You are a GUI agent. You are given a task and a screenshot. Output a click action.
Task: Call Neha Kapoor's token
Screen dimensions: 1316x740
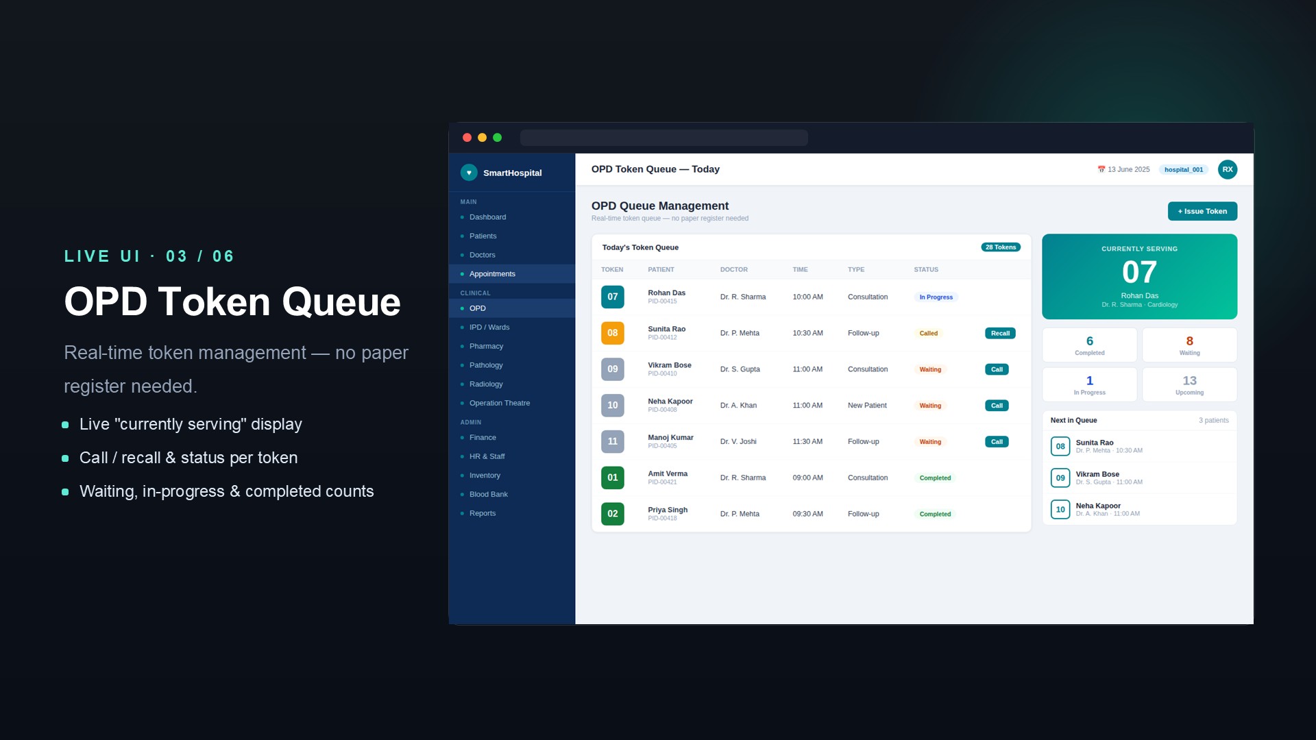pyautogui.click(x=997, y=406)
